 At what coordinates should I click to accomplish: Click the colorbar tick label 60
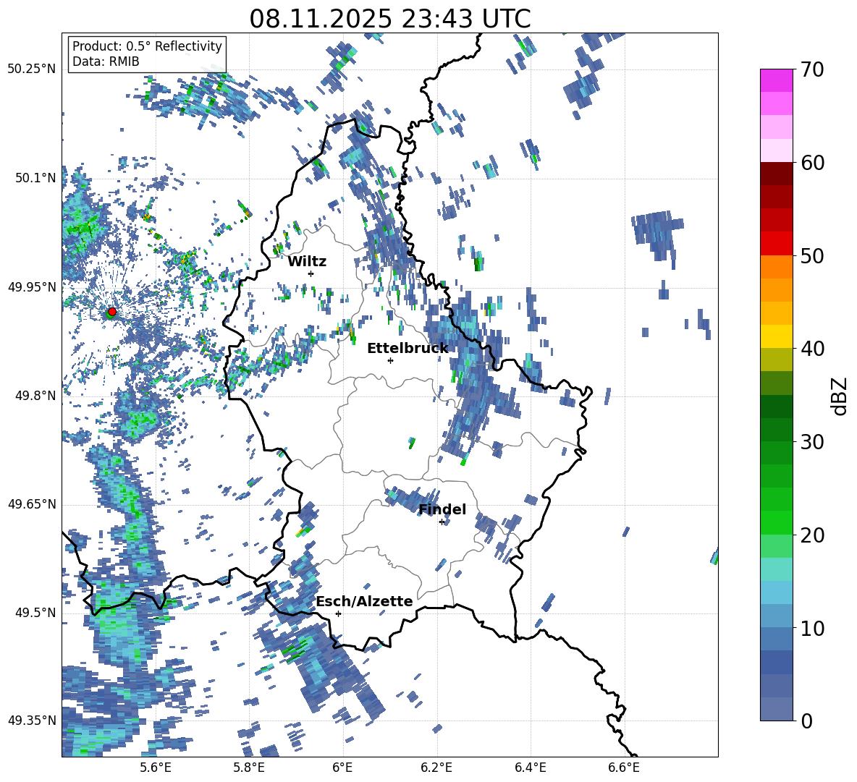(812, 163)
